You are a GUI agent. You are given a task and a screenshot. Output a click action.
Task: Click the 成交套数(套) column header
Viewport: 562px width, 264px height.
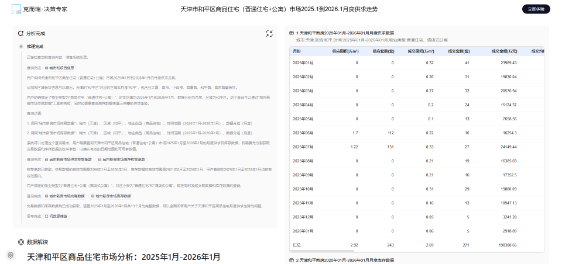tap(459, 51)
